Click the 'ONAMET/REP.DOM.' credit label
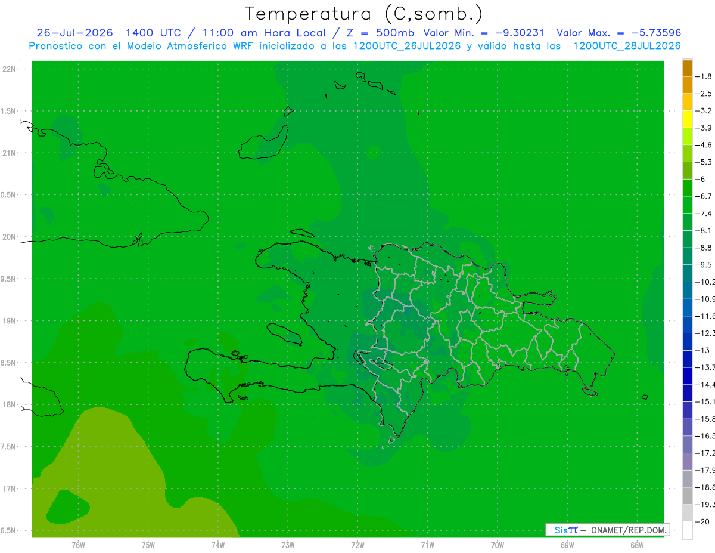The image size is (715, 553). point(628,530)
